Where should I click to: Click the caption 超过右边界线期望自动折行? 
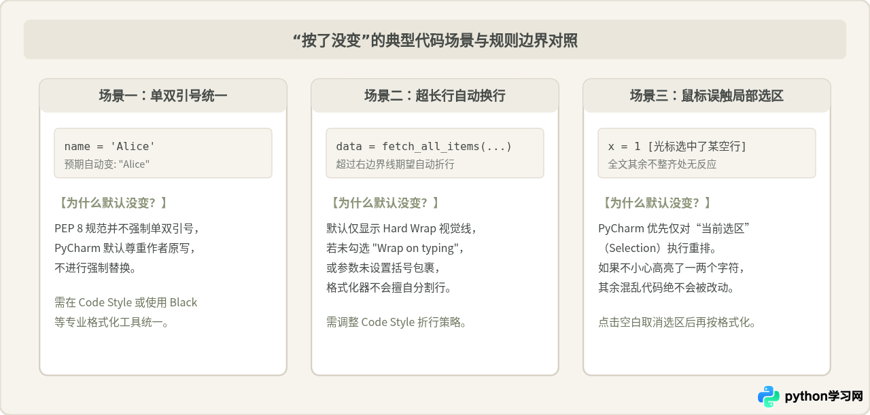click(x=395, y=164)
